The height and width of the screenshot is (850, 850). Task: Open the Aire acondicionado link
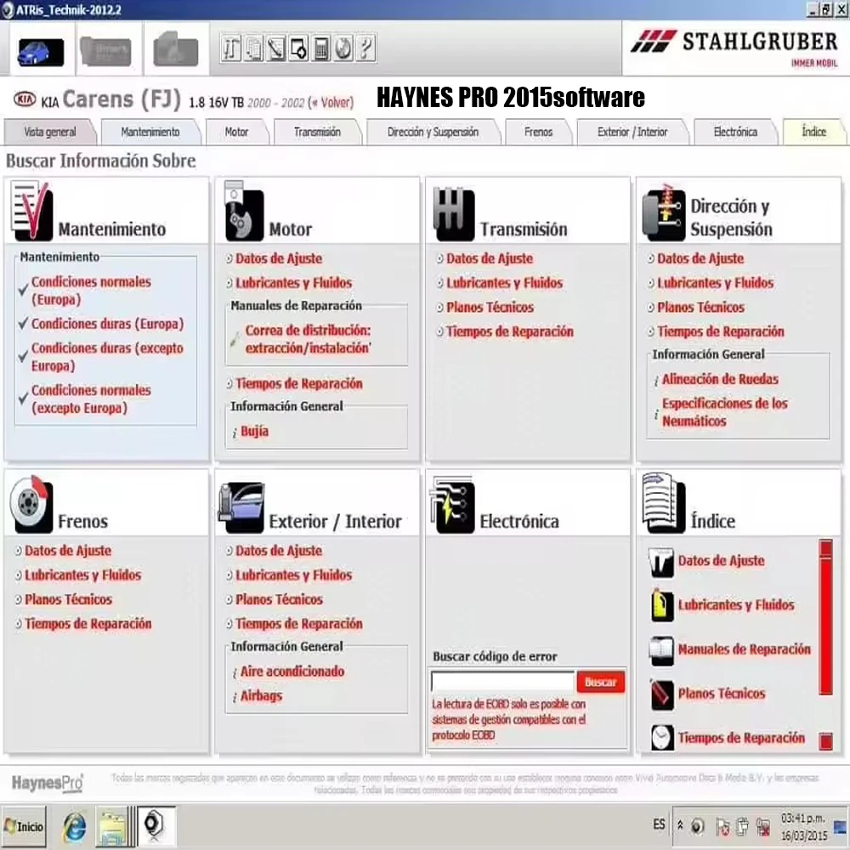(x=292, y=671)
